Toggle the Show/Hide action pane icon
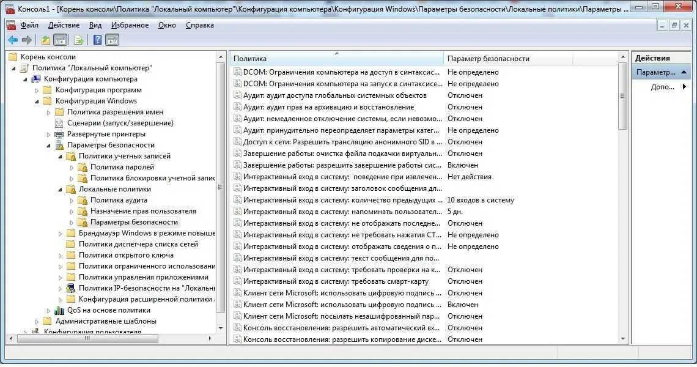This screenshot has width=697, height=367. pos(112,40)
